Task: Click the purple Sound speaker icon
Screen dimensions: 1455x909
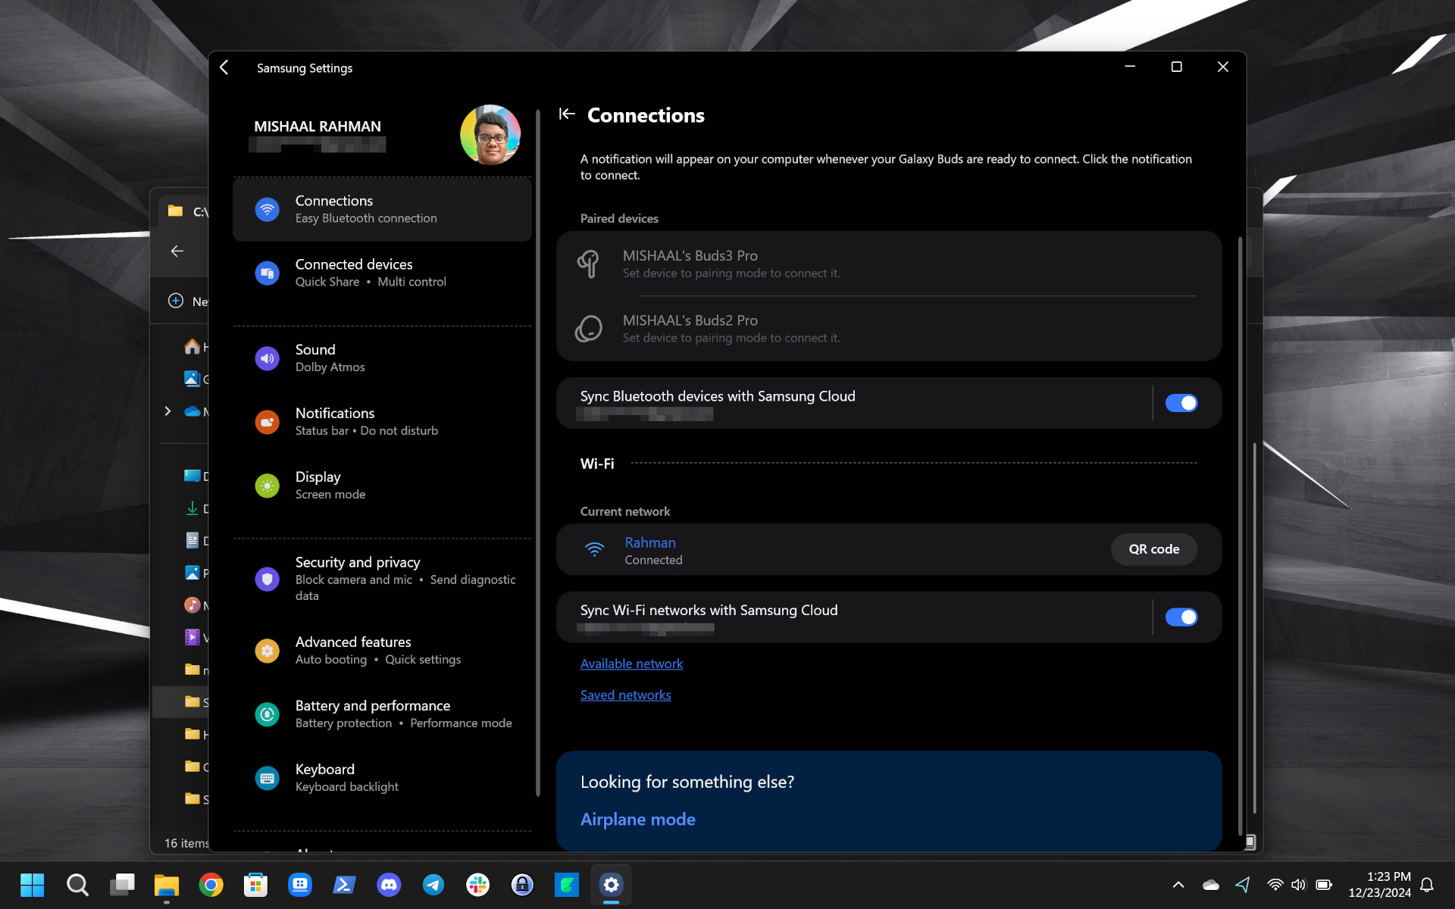Action: pyautogui.click(x=267, y=358)
